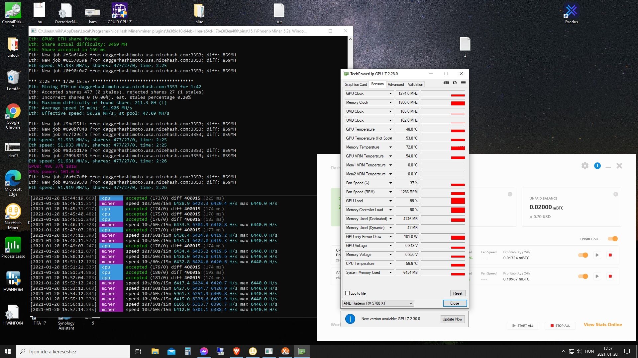Open NiceHash settings gear icon

point(585,166)
